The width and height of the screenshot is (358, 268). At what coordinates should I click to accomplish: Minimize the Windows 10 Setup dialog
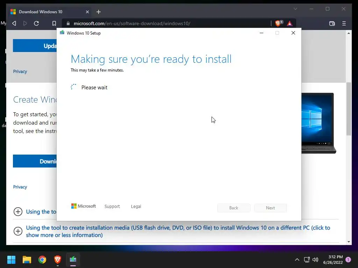coord(262,33)
